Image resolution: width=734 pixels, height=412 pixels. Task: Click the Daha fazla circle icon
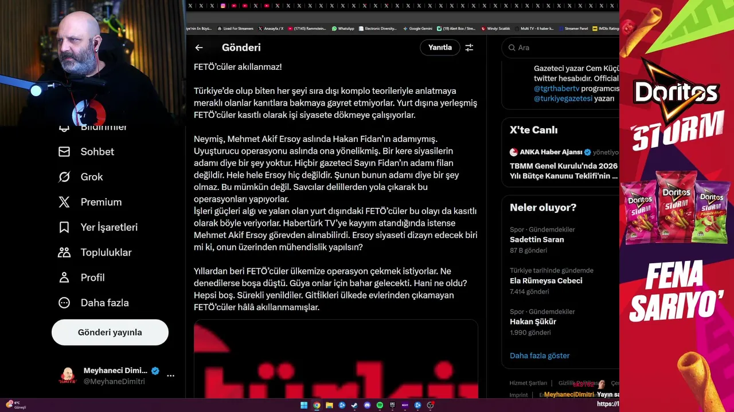(x=64, y=303)
